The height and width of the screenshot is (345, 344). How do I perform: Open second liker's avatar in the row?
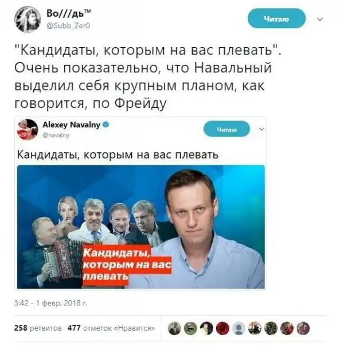click(x=190, y=328)
